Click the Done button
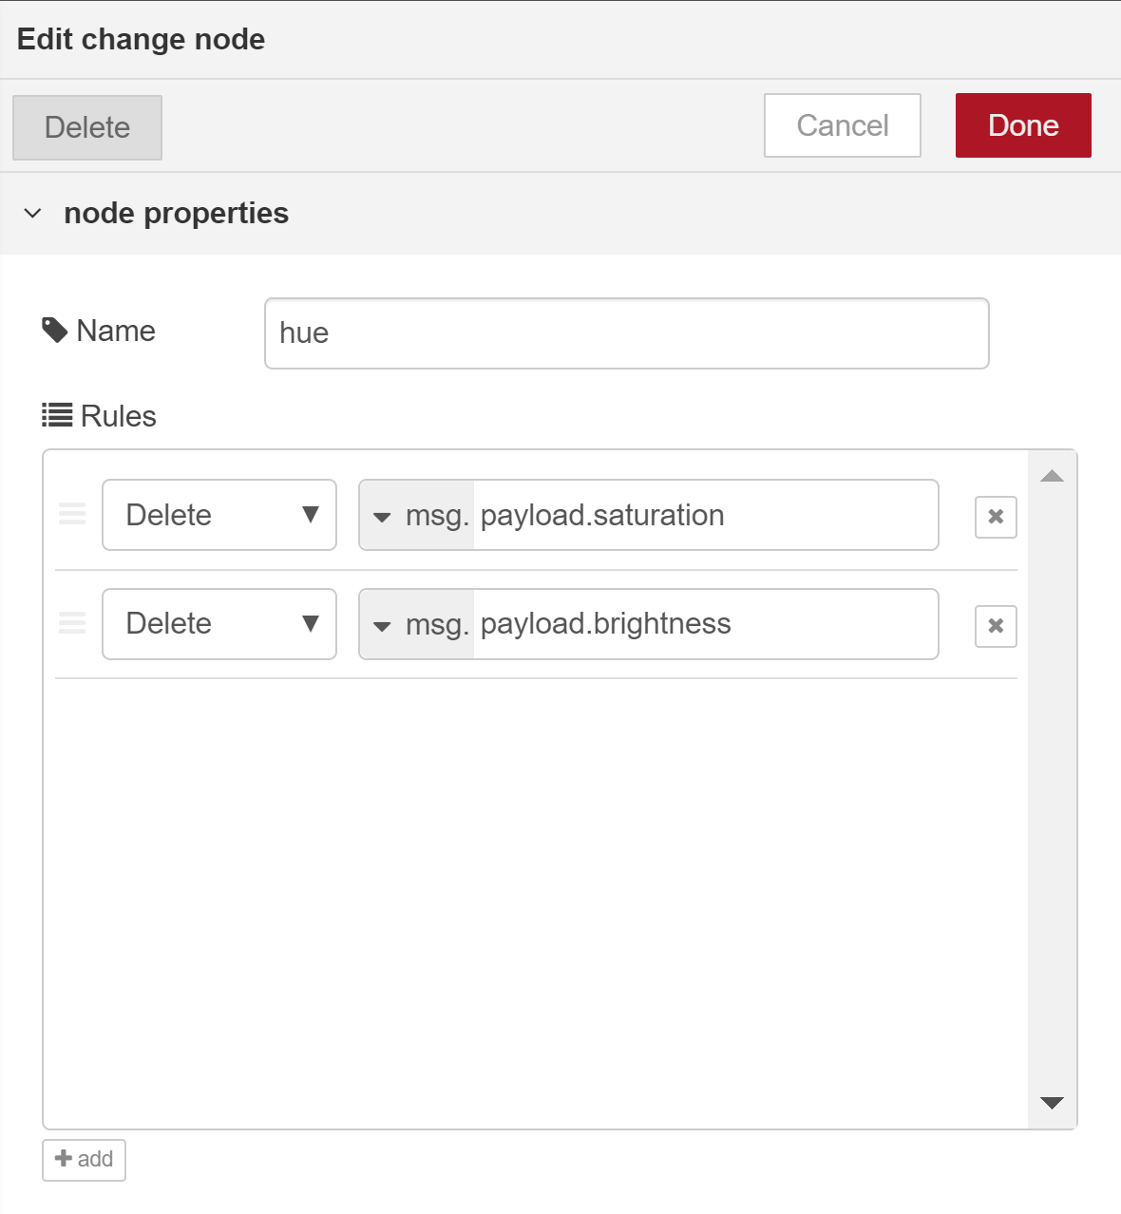Screen dimensions: 1121x1214 (x=1023, y=125)
